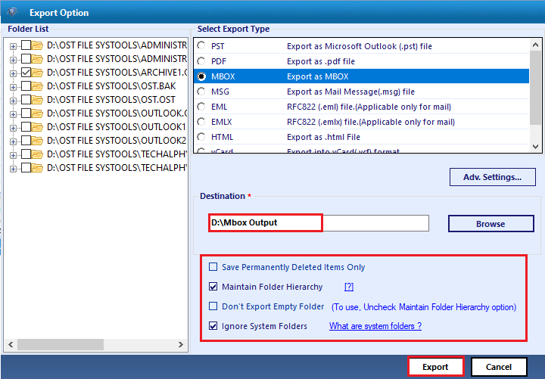Open 'What are system folders ?' link
The width and height of the screenshot is (545, 379).
(375, 326)
